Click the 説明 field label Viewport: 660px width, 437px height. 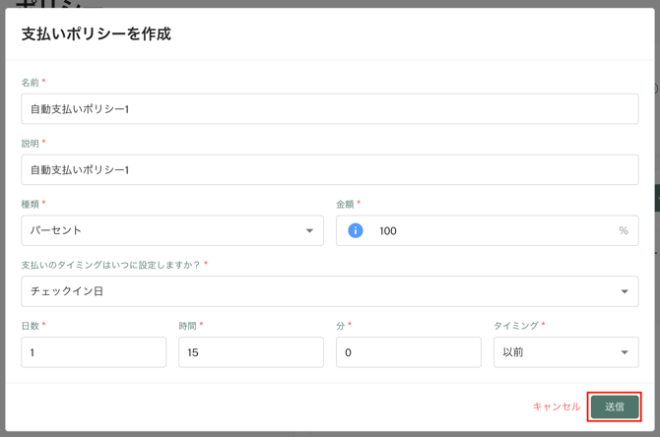31,144
